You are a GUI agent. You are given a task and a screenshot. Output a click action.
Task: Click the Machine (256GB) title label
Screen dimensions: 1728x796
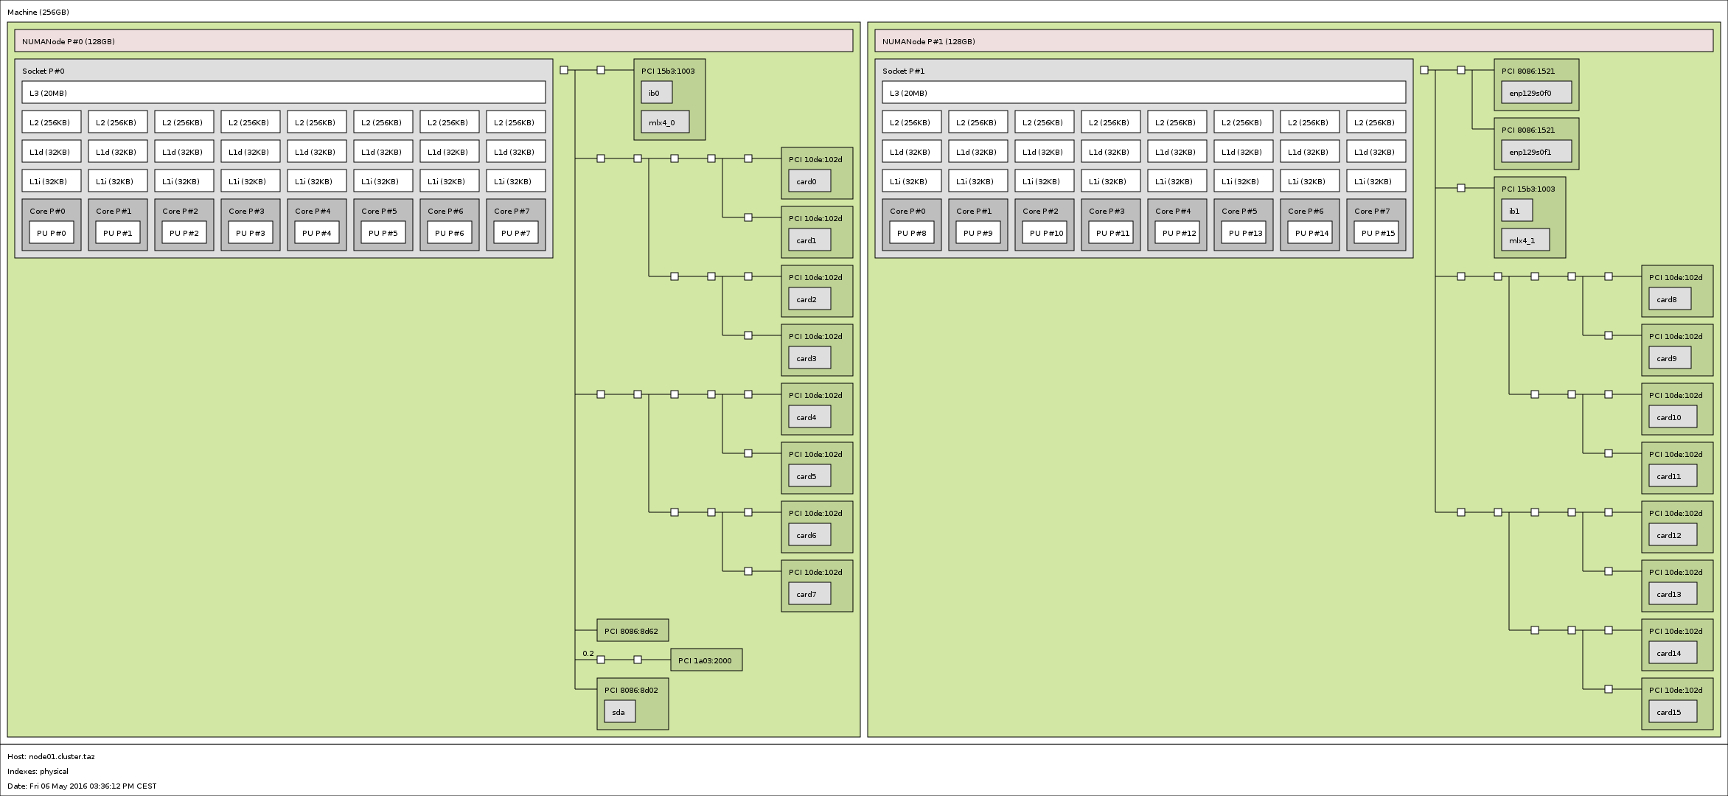pyautogui.click(x=38, y=13)
